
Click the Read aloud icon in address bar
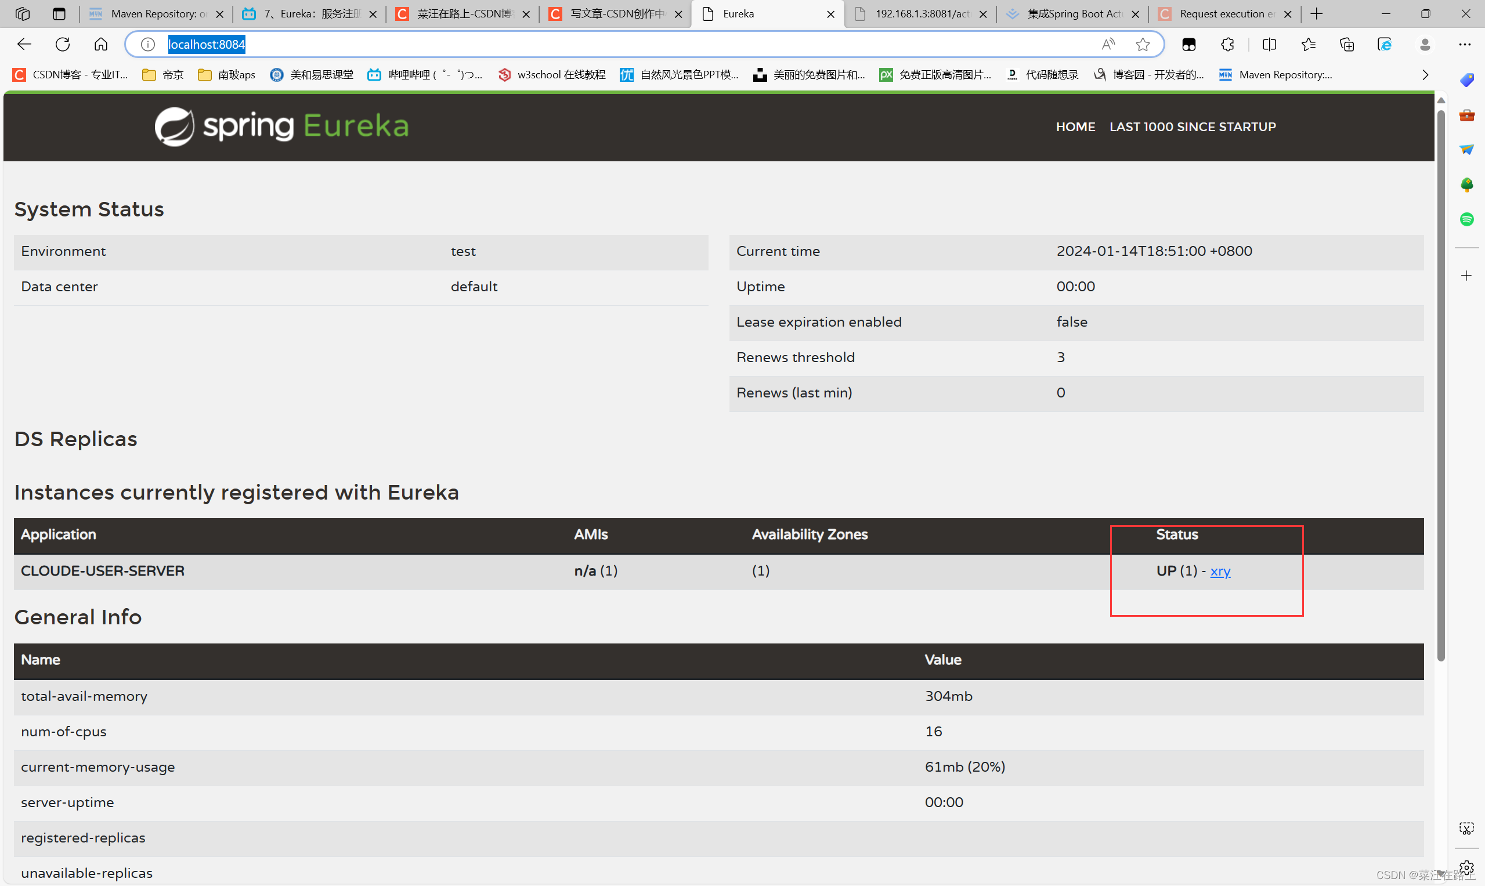click(x=1108, y=44)
